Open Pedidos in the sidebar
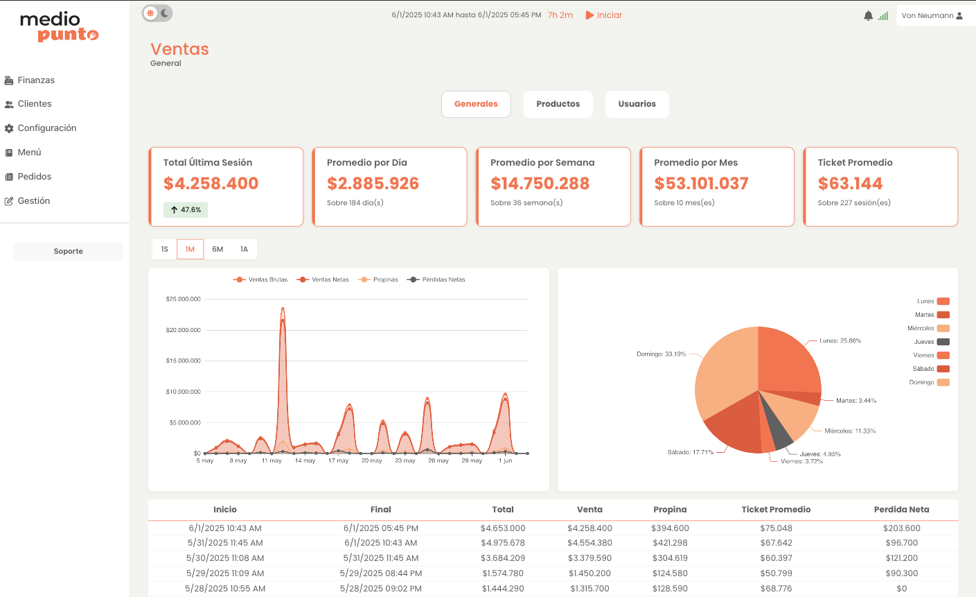This screenshot has height=597, width=976. point(35,177)
